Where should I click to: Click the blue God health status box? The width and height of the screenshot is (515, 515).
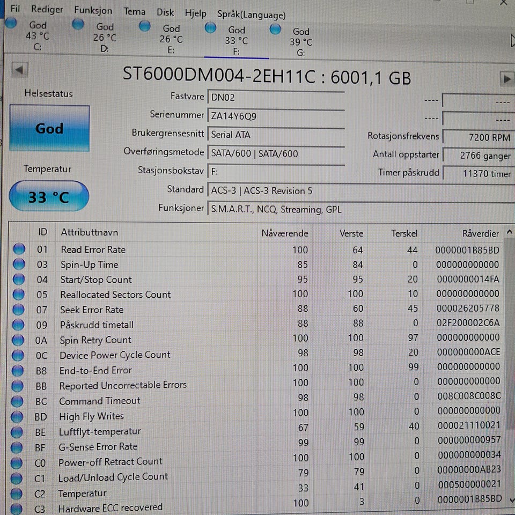[49, 128]
